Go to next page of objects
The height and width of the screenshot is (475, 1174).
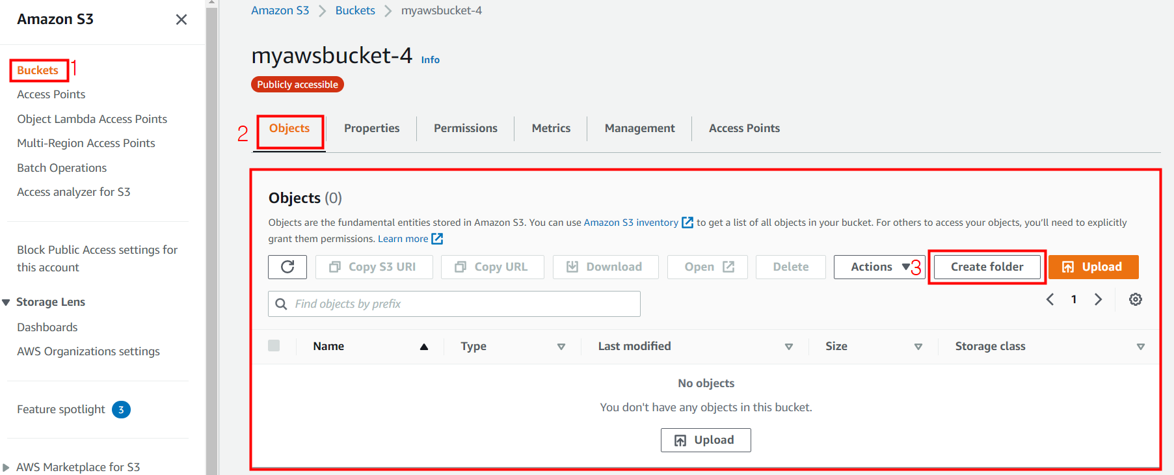pyautogui.click(x=1099, y=299)
